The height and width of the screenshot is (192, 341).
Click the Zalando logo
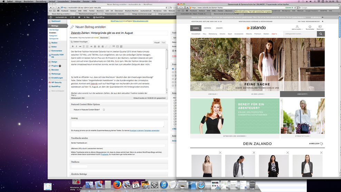tap(256, 28)
